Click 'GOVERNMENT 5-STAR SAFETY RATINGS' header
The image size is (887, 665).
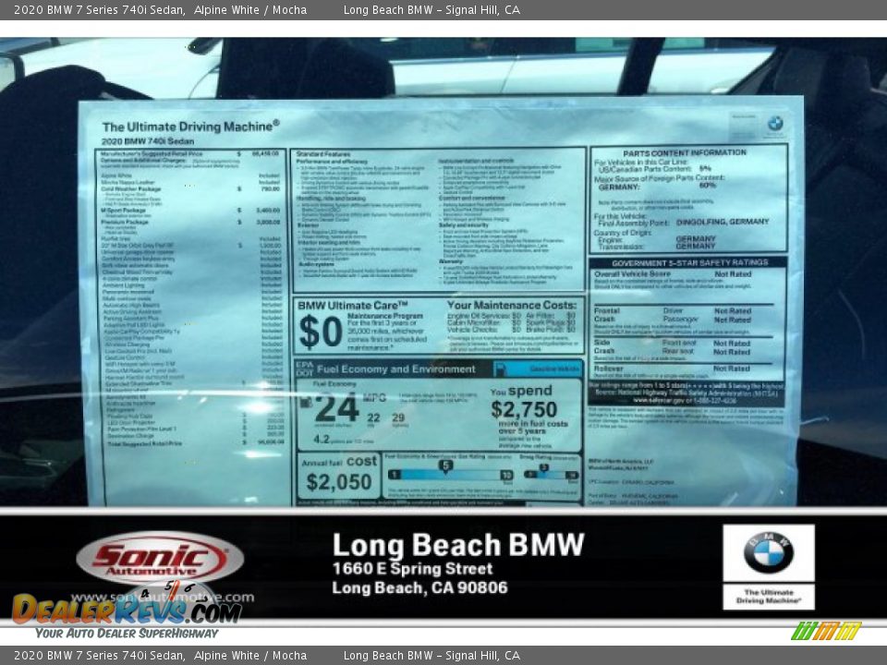(x=689, y=263)
